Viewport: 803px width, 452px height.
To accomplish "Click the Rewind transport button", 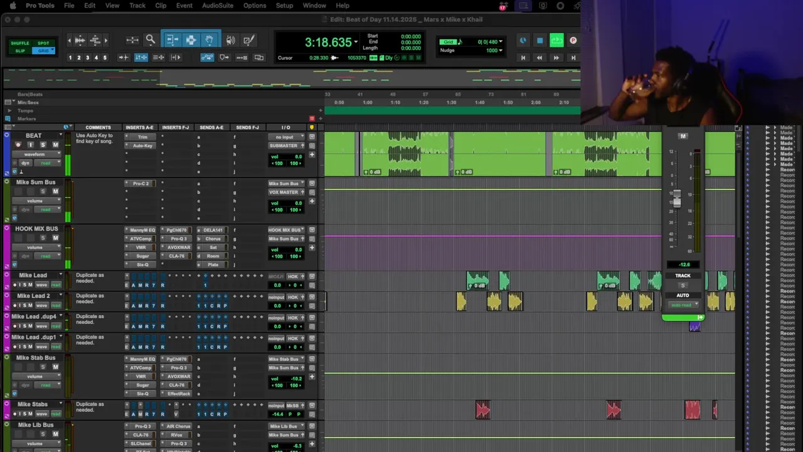I will click(x=539, y=58).
